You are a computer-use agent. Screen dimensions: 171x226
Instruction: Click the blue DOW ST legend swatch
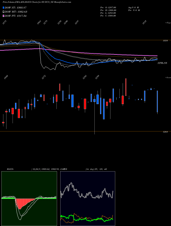(4, 8)
